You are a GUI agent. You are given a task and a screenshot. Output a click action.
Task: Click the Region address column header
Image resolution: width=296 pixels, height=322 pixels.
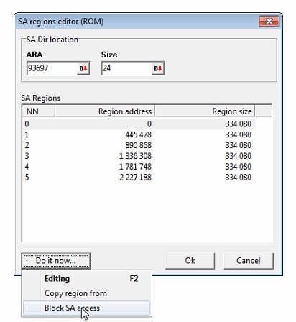[x=105, y=111]
